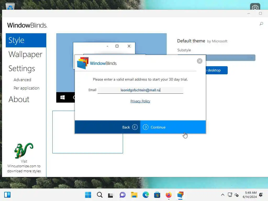The image size is (268, 201).
Task: Select the Per application item
Action: [26, 88]
